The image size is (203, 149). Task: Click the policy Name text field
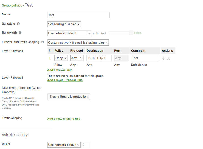pos(78,15)
